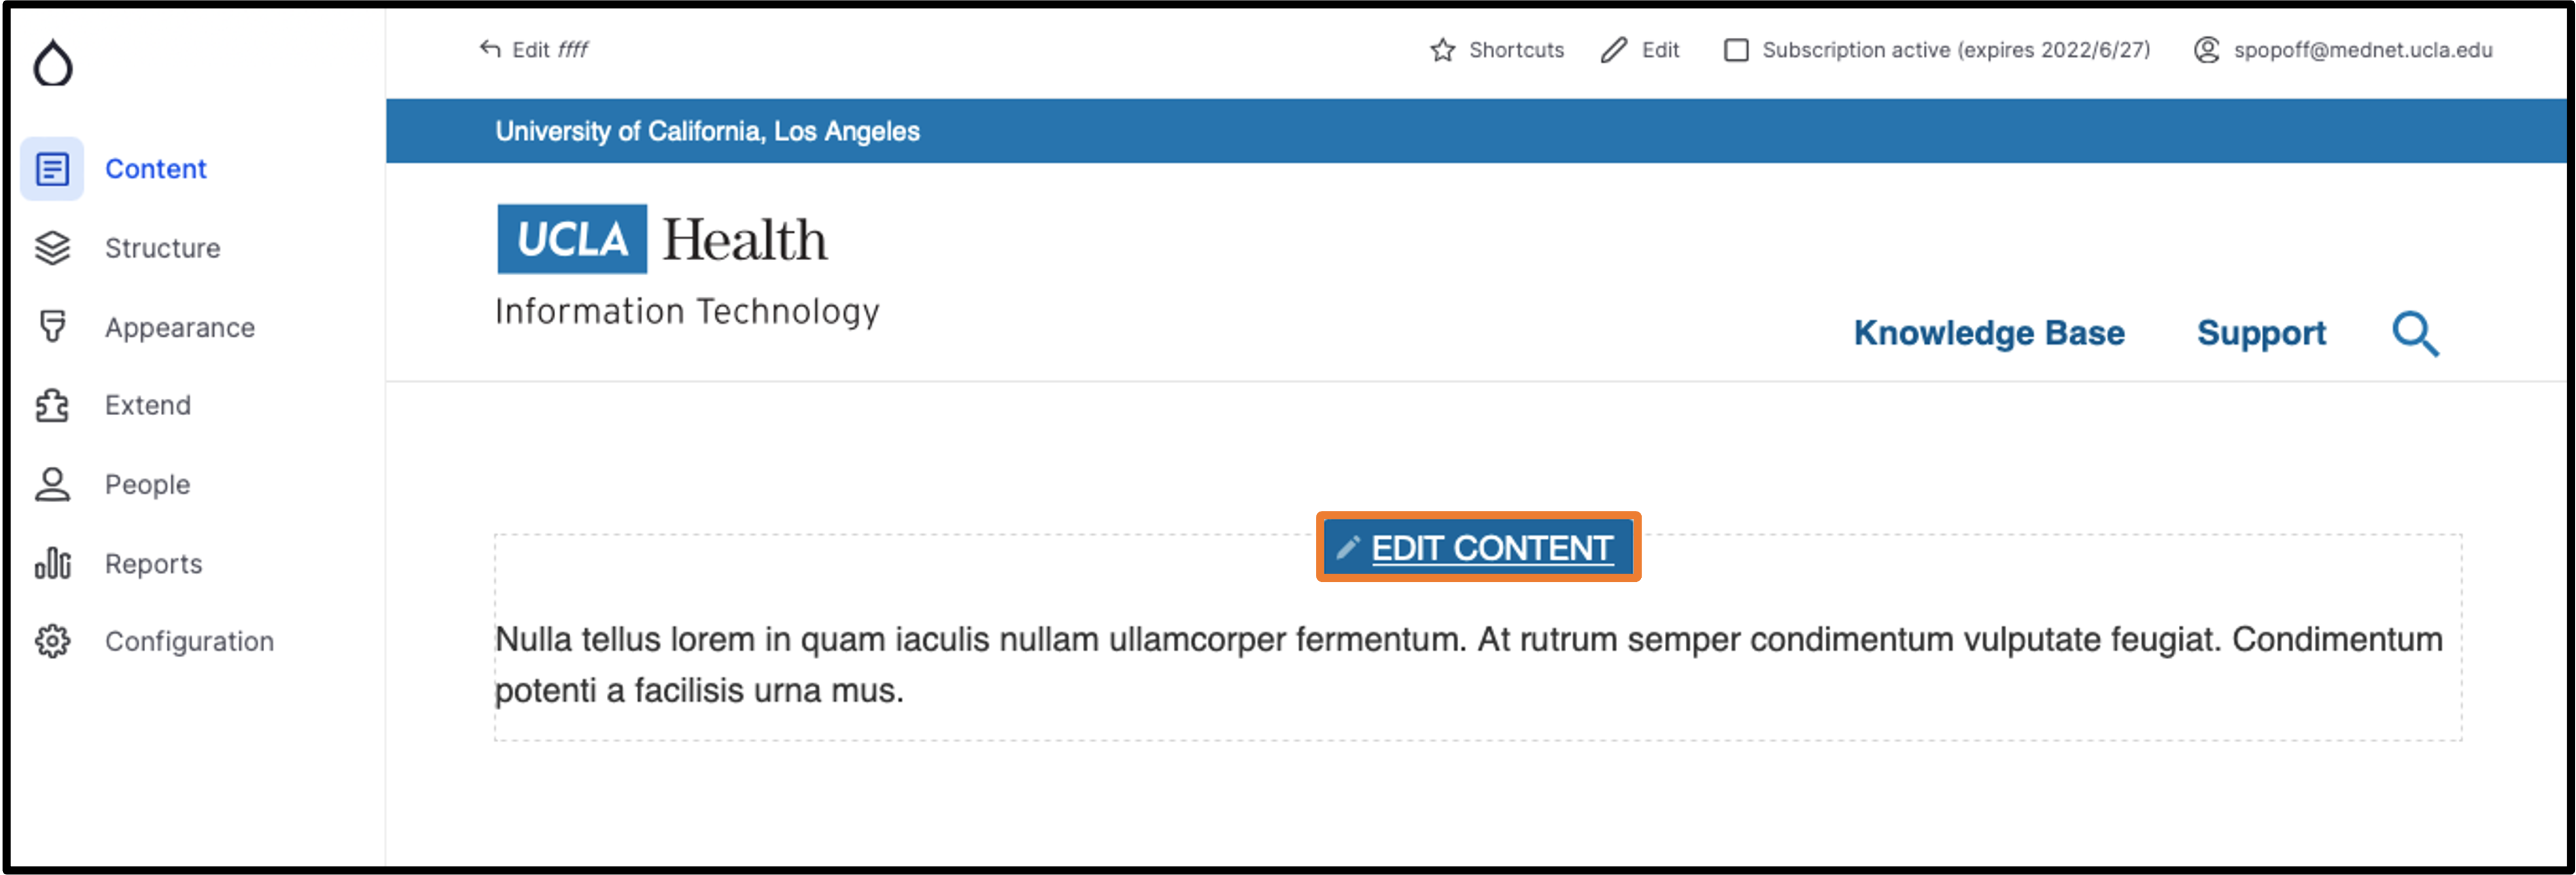
Task: Open Content via its sidebar icon
Action: [x=52, y=169]
